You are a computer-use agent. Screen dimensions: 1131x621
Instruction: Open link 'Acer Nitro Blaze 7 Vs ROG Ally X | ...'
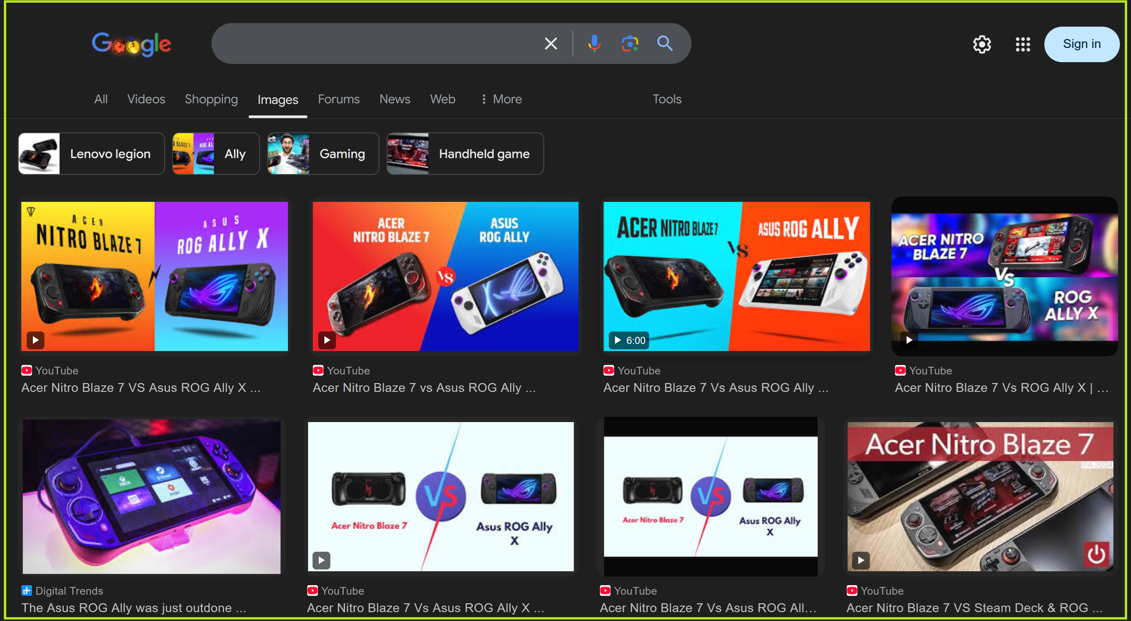pos(1002,388)
